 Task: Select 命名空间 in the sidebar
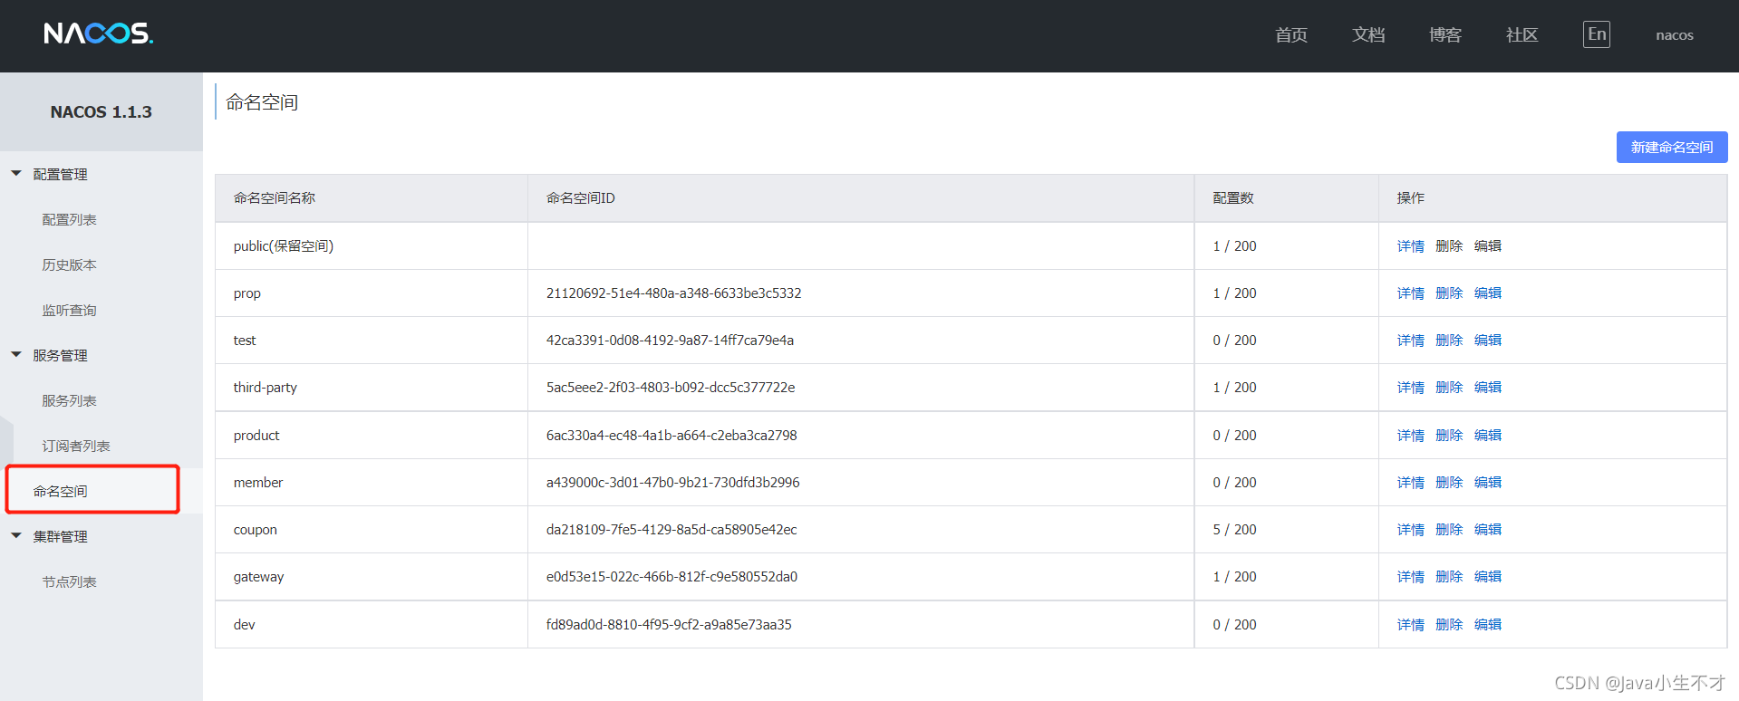click(60, 491)
